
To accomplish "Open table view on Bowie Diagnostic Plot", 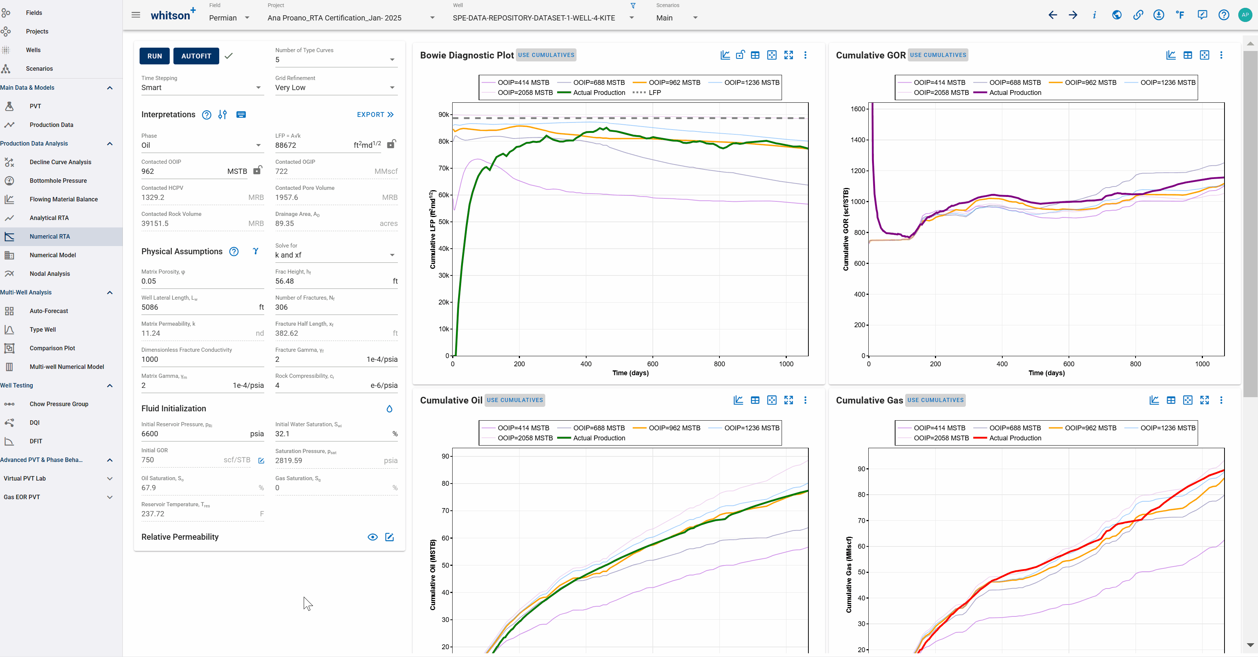I will point(755,55).
